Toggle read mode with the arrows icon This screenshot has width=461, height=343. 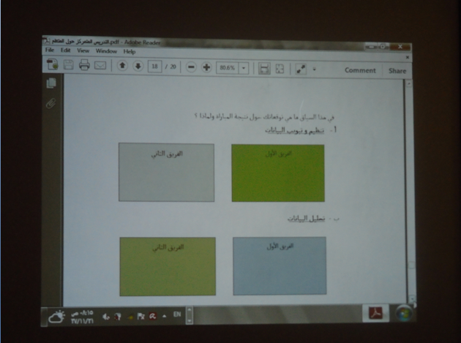pyautogui.click(x=301, y=69)
